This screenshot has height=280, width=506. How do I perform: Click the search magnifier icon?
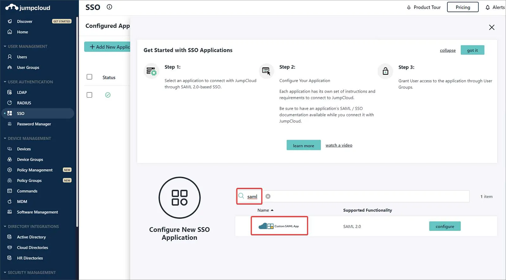tap(241, 196)
